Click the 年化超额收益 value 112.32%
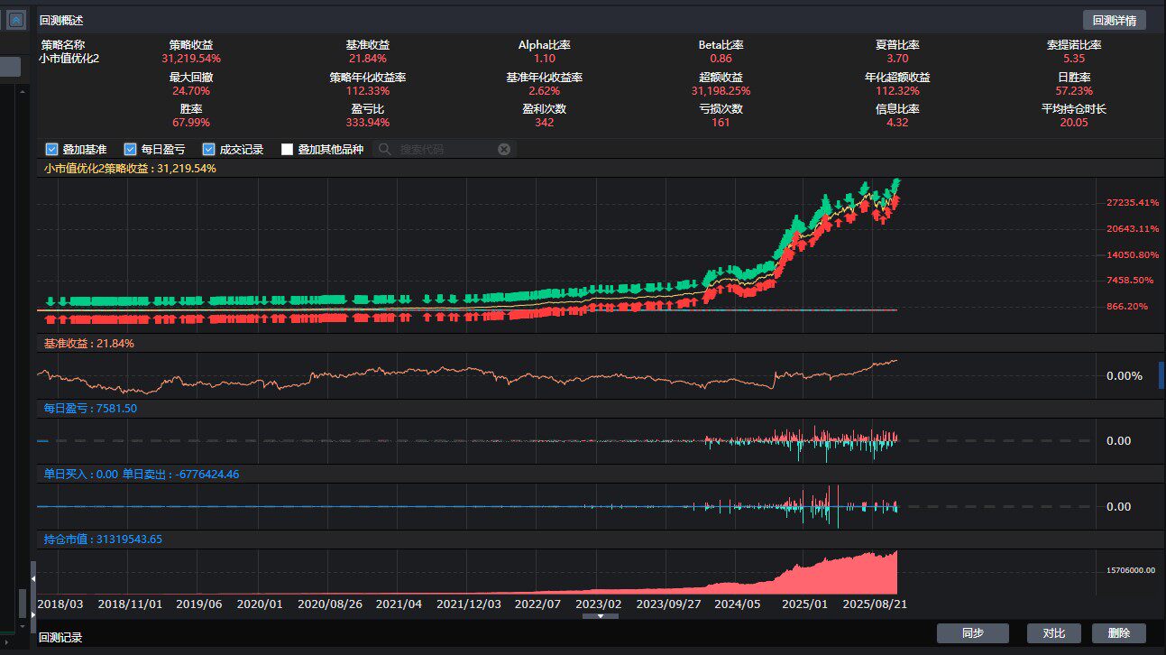This screenshot has height=655, width=1166. (x=897, y=90)
